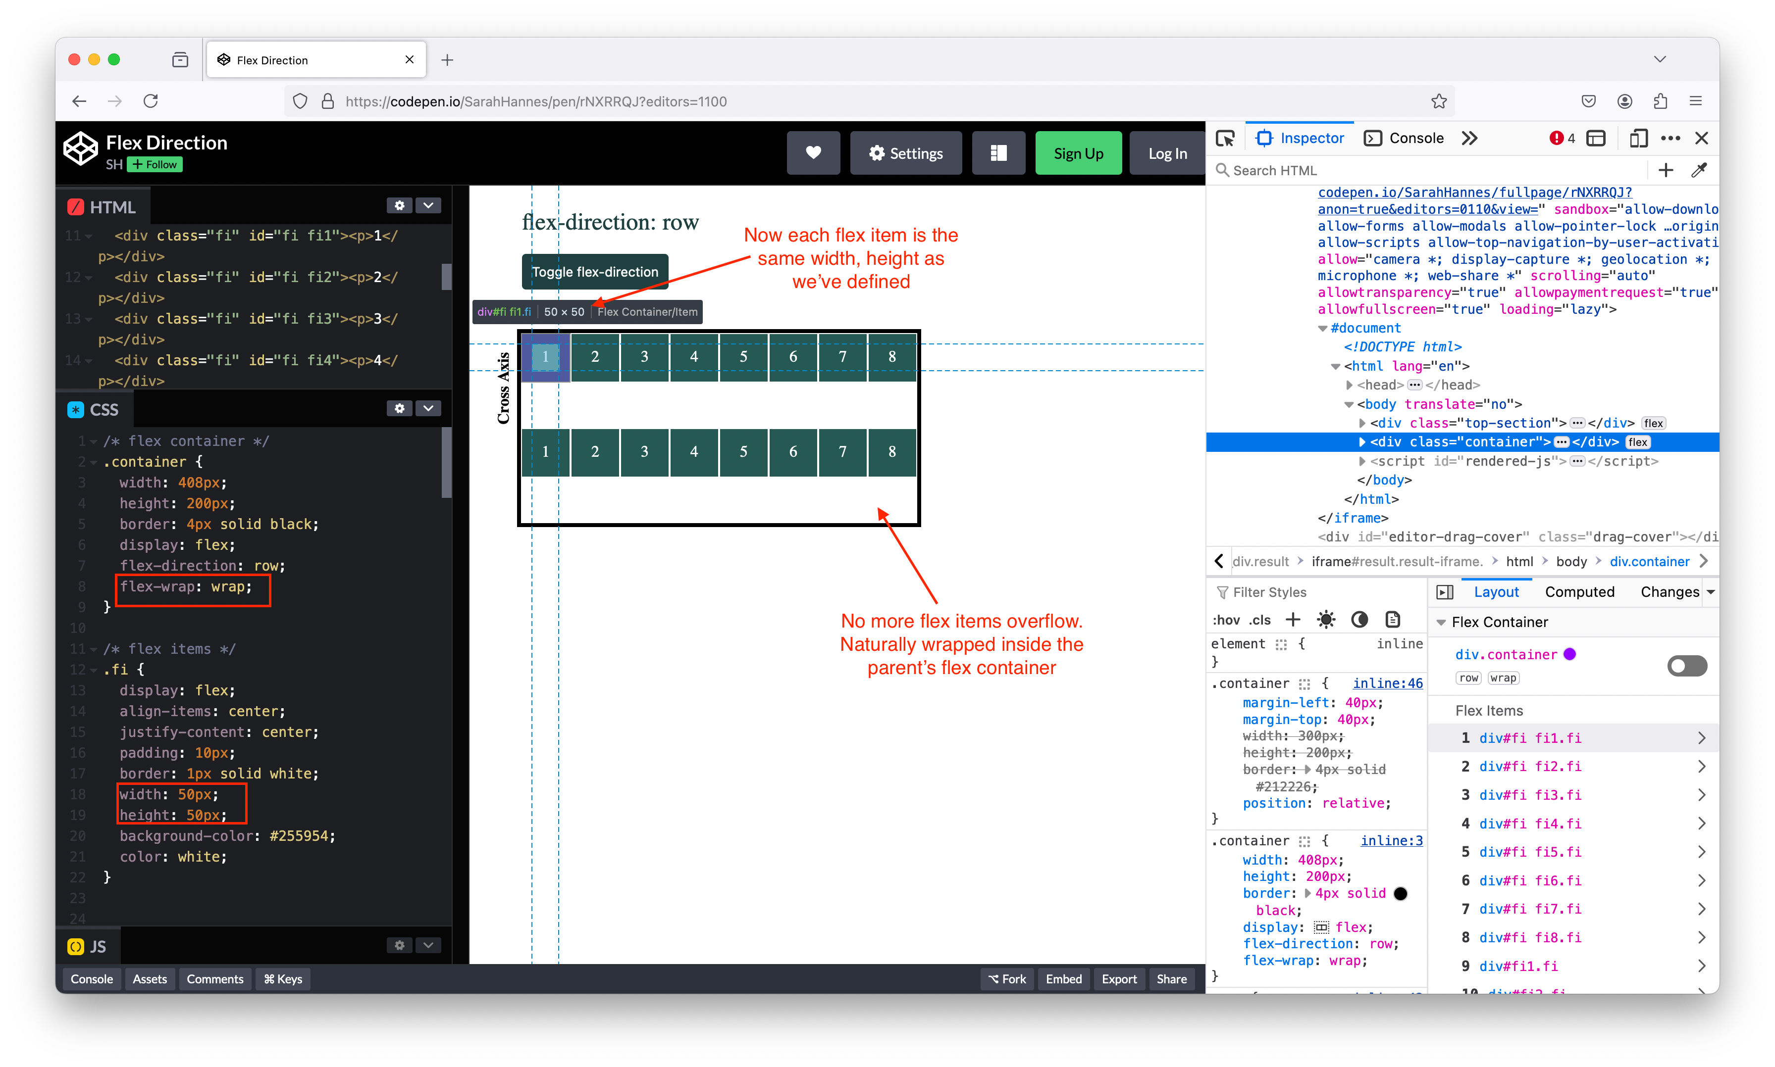1775x1067 pixels.
Task: Open Firefox Pocket save icon
Action: pyautogui.click(x=1589, y=101)
